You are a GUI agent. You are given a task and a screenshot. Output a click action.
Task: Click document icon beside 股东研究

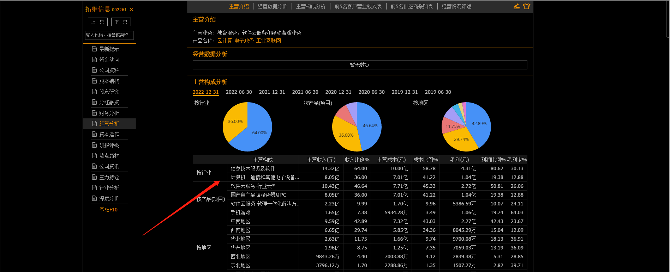(x=94, y=91)
